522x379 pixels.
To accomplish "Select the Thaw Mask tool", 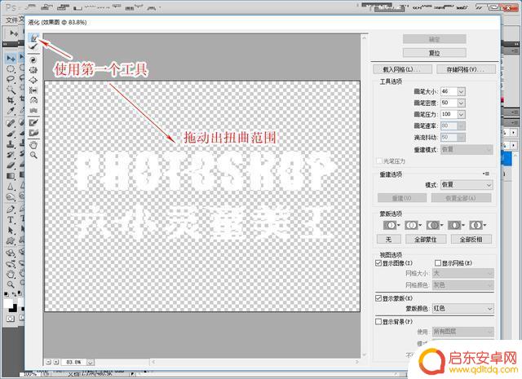I will pyautogui.click(x=33, y=133).
